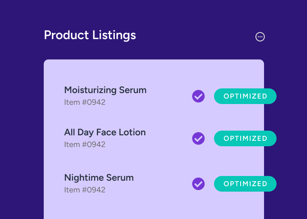The image size is (307, 219).
Task: Click the Moisturizing Serum purple checkmark icon
Action: coord(198,96)
